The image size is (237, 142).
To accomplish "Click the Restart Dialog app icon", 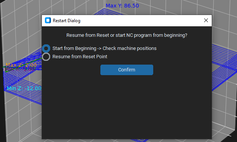I will pos(48,20).
